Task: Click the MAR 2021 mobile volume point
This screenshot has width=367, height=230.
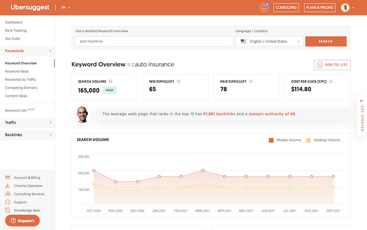Action: point(203,171)
